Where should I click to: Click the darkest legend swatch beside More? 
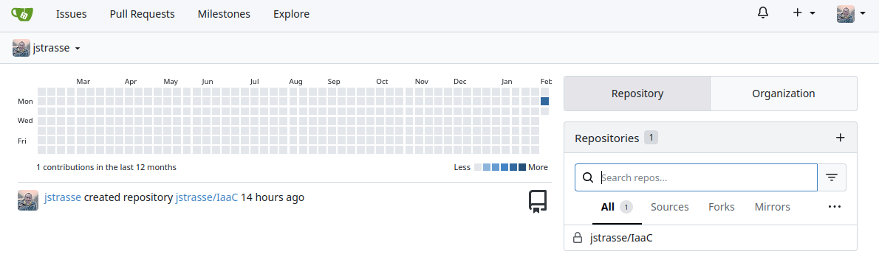(522, 167)
